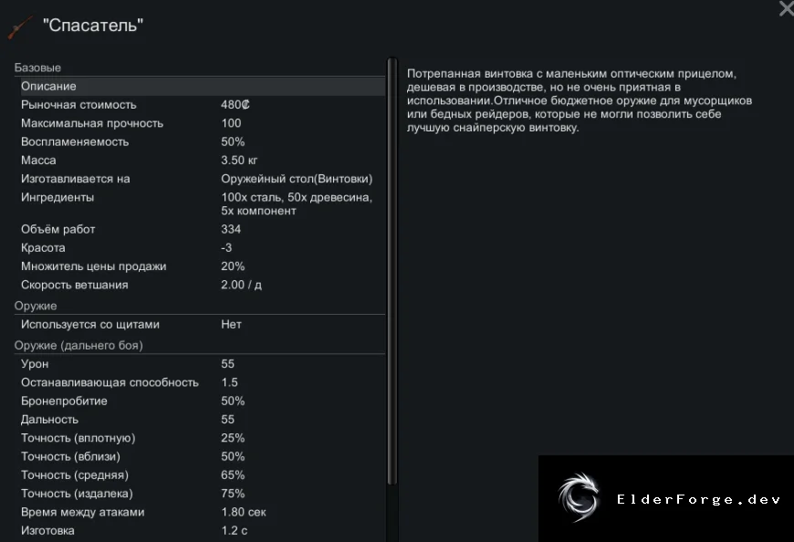This screenshot has width=794, height=542.
Task: Open the Оружейный стол(Винтовки) link
Action: (297, 179)
